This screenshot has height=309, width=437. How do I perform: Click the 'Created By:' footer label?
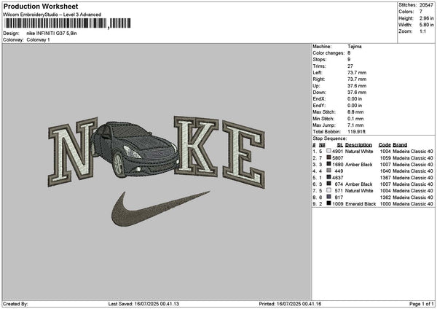click(x=15, y=304)
